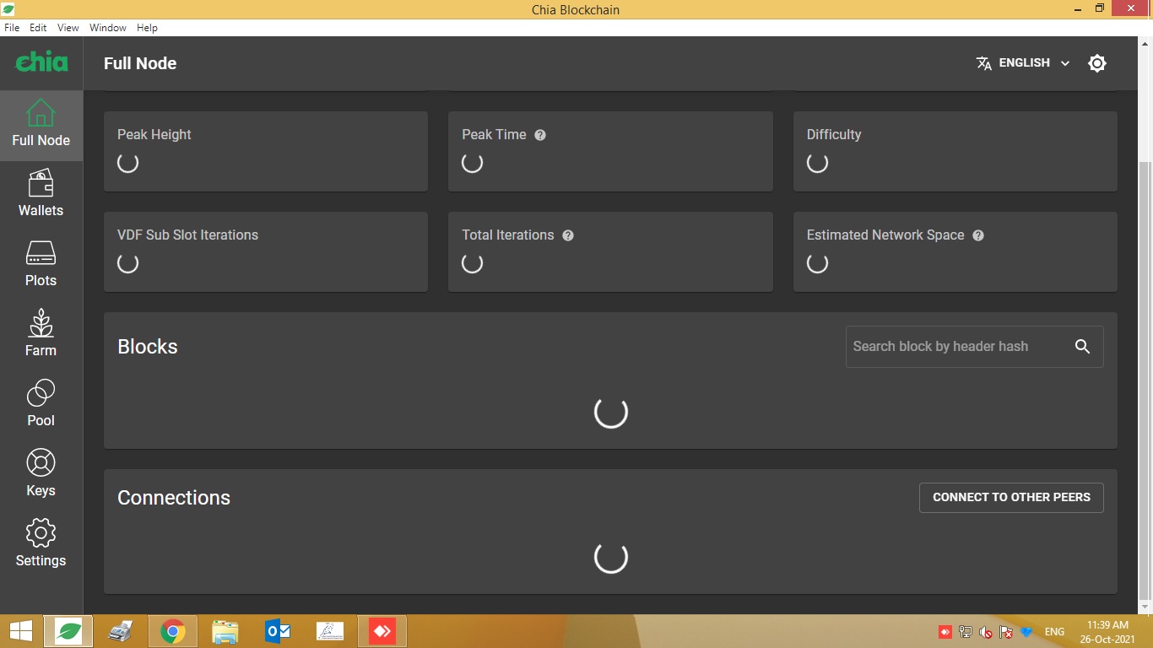
Task: Click the translate language icon
Action: 984,63
